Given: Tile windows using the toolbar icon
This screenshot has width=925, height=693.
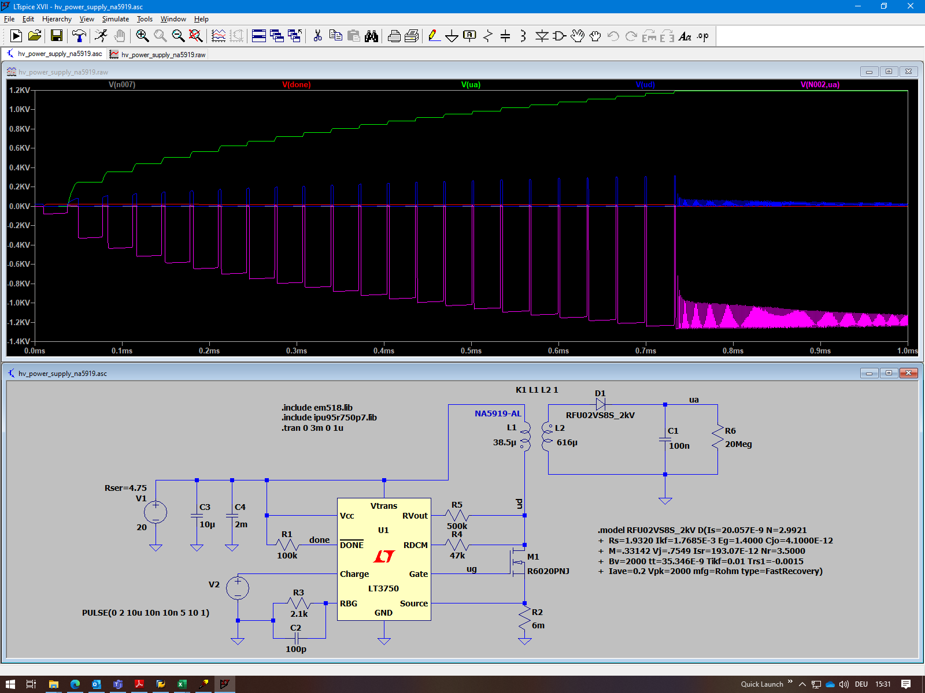Looking at the screenshot, I should point(259,36).
